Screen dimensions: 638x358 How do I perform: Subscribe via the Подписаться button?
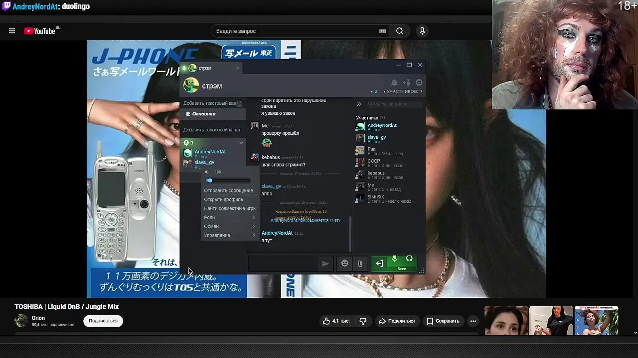103,321
